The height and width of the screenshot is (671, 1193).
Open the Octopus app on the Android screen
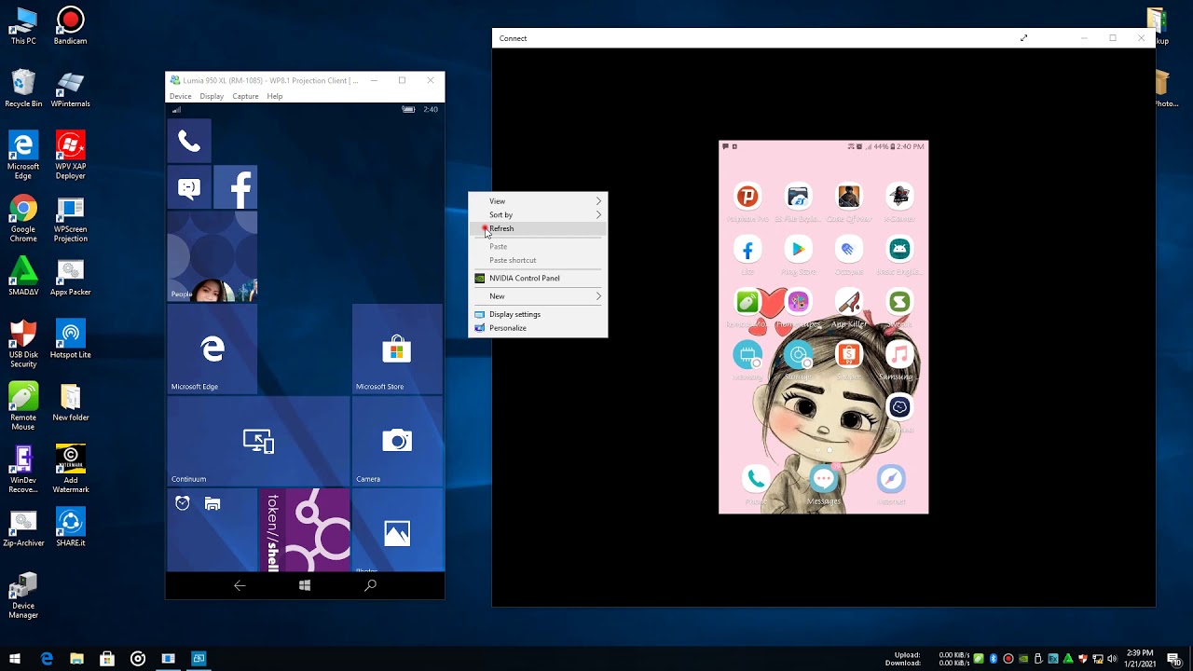coord(848,250)
